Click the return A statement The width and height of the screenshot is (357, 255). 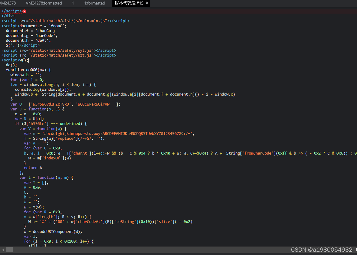[x=33, y=168]
